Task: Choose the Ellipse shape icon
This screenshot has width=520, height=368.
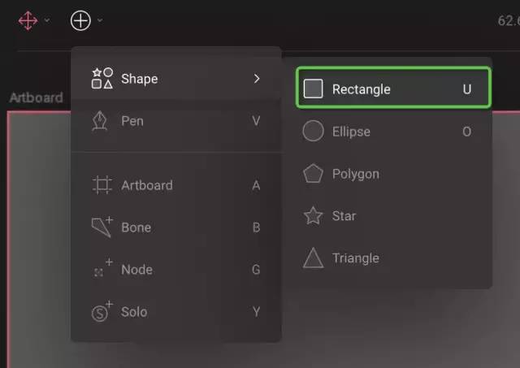Action: tap(313, 131)
